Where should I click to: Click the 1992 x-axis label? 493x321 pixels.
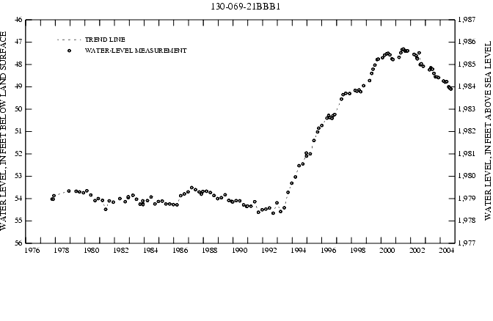click(x=269, y=251)
